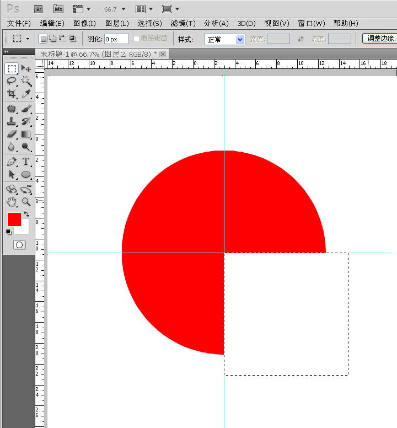Select the Gradient tool
397x428 pixels.
26,134
